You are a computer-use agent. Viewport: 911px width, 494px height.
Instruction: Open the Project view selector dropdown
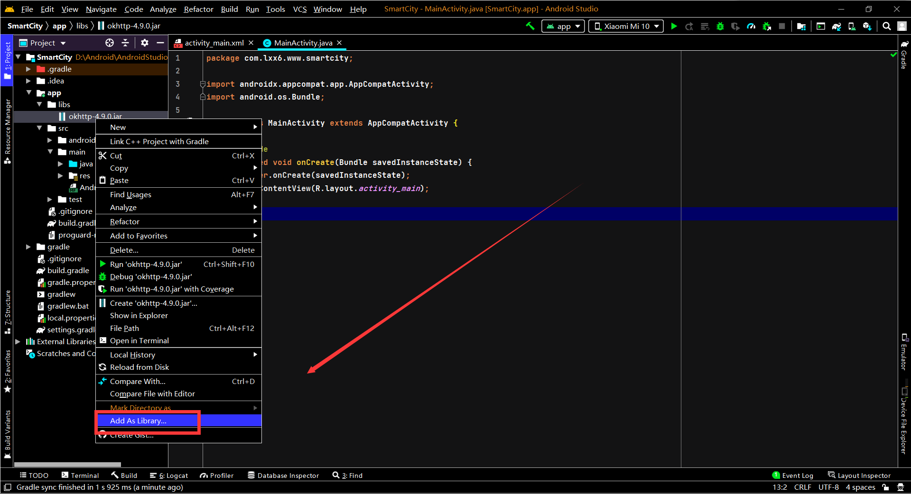tap(43, 43)
